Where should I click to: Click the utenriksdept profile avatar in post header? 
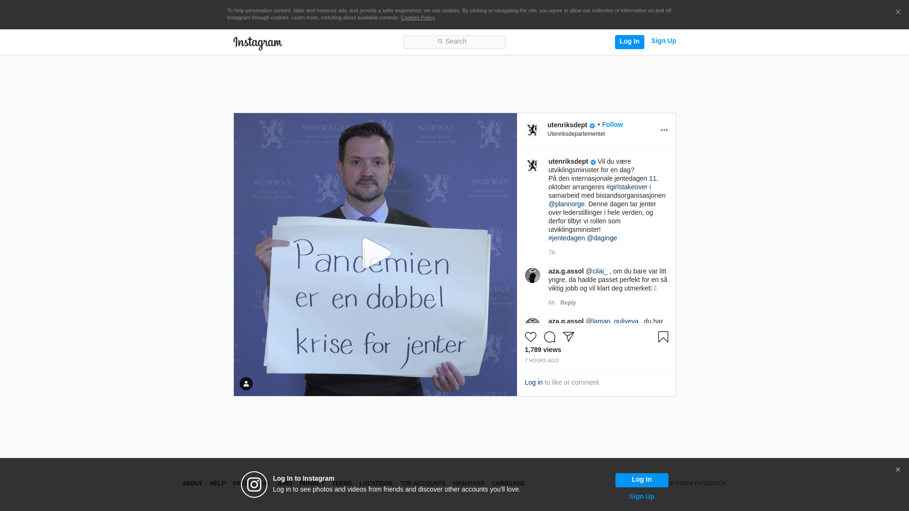[x=533, y=130]
